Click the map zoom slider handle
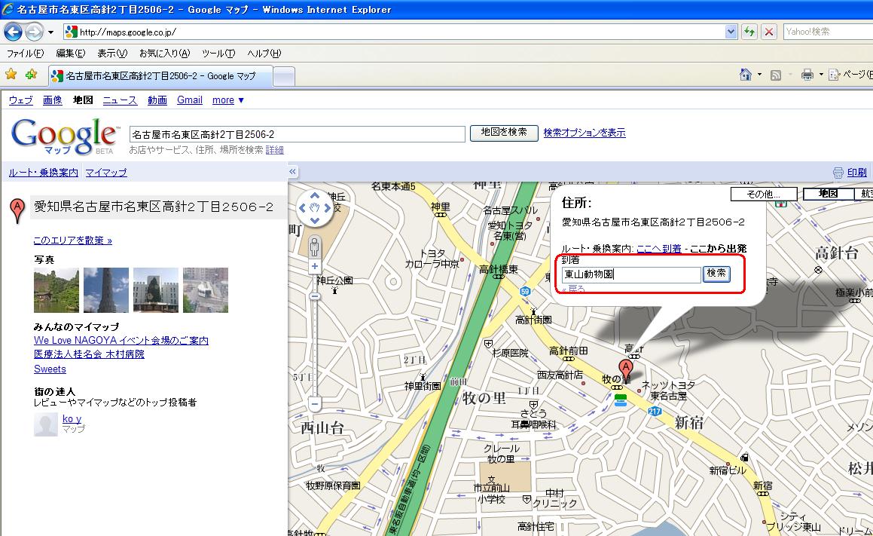 click(x=315, y=296)
